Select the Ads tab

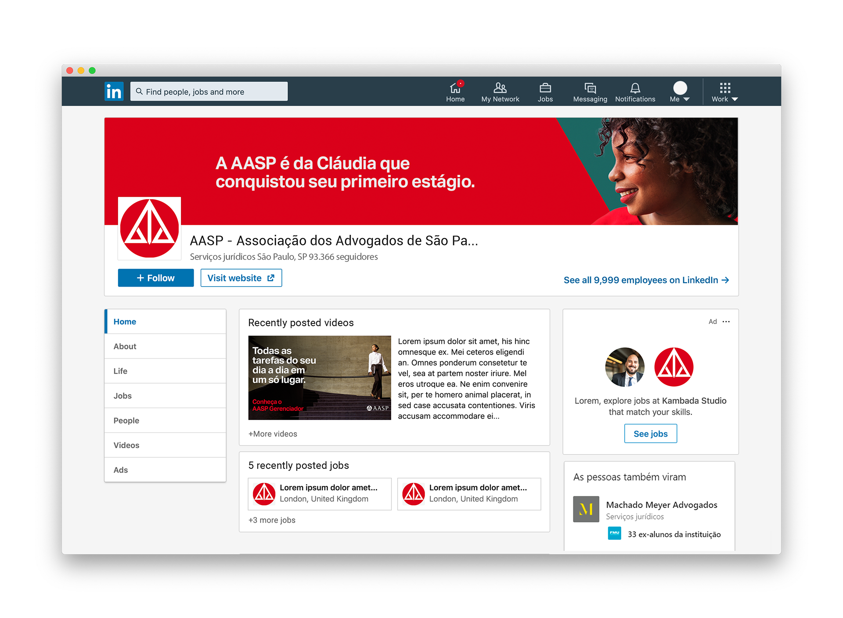tap(165, 470)
